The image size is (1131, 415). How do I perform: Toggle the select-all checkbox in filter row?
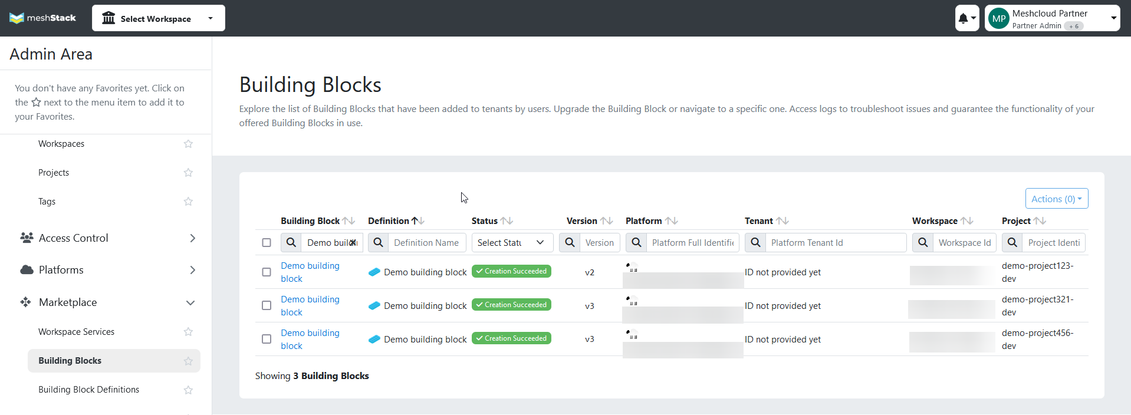267,242
